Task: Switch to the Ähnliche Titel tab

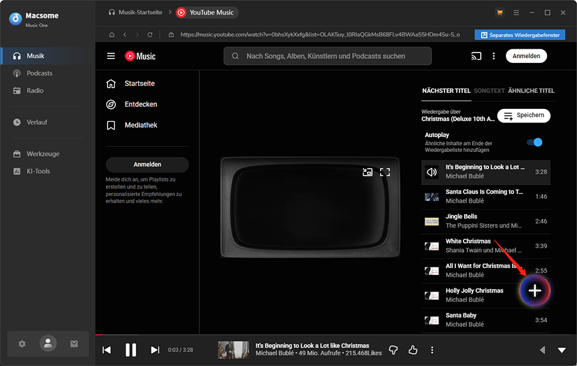Action: click(x=531, y=91)
